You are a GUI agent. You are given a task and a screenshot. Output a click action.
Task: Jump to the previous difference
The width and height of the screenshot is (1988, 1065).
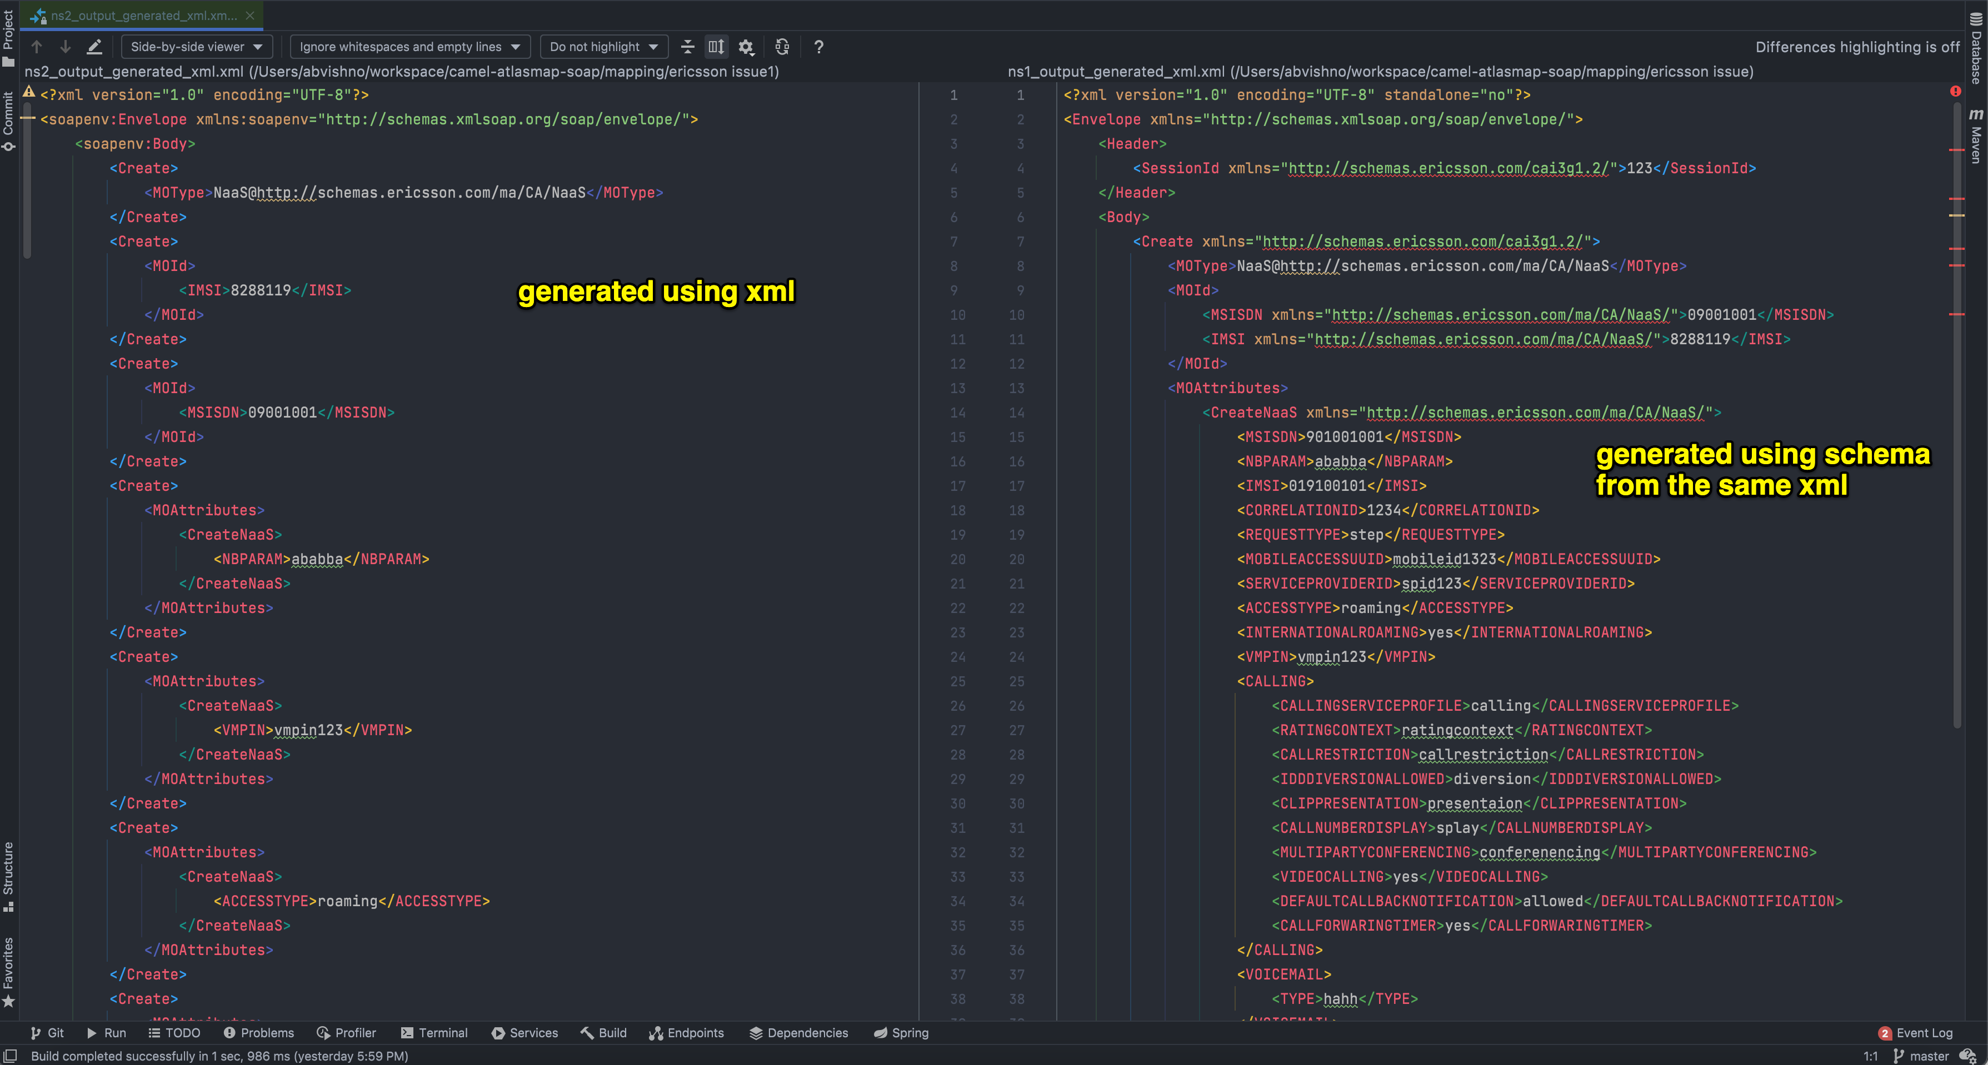(36, 46)
